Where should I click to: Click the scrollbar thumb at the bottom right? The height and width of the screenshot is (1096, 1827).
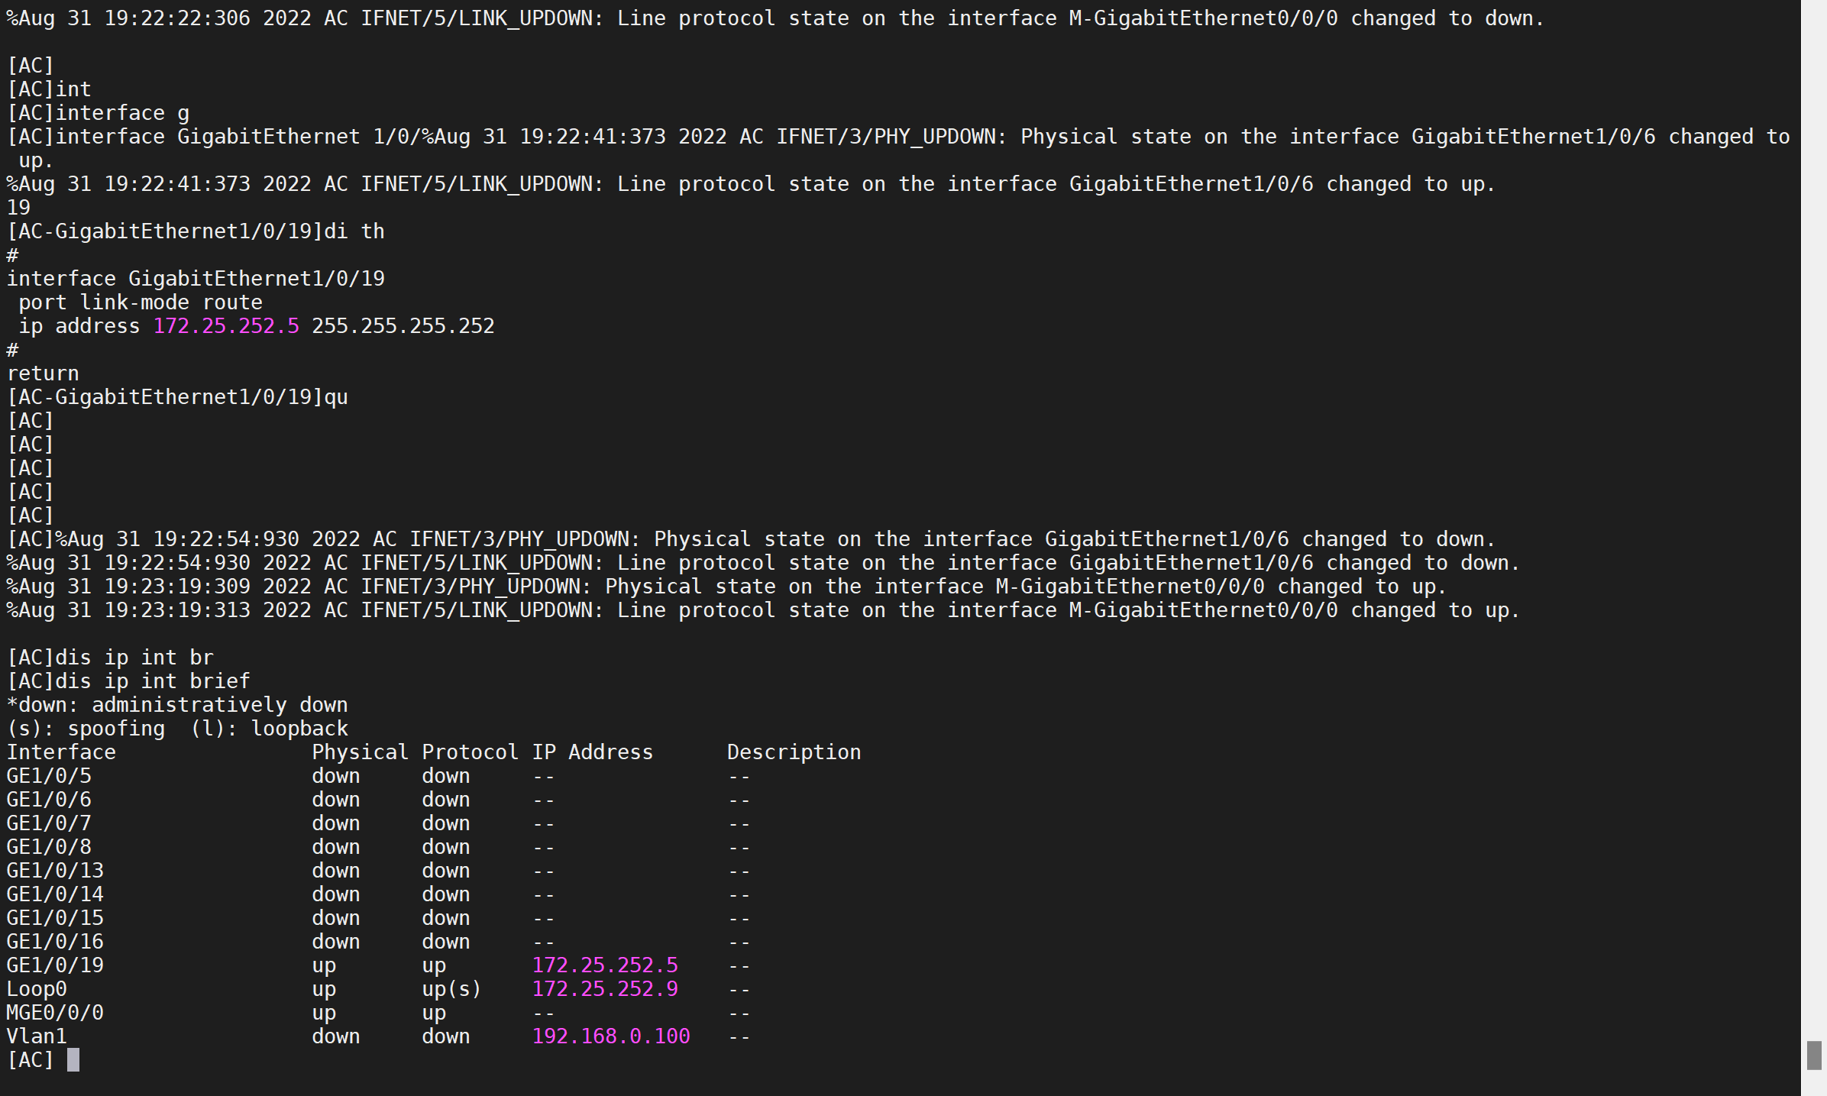click(x=1814, y=1055)
